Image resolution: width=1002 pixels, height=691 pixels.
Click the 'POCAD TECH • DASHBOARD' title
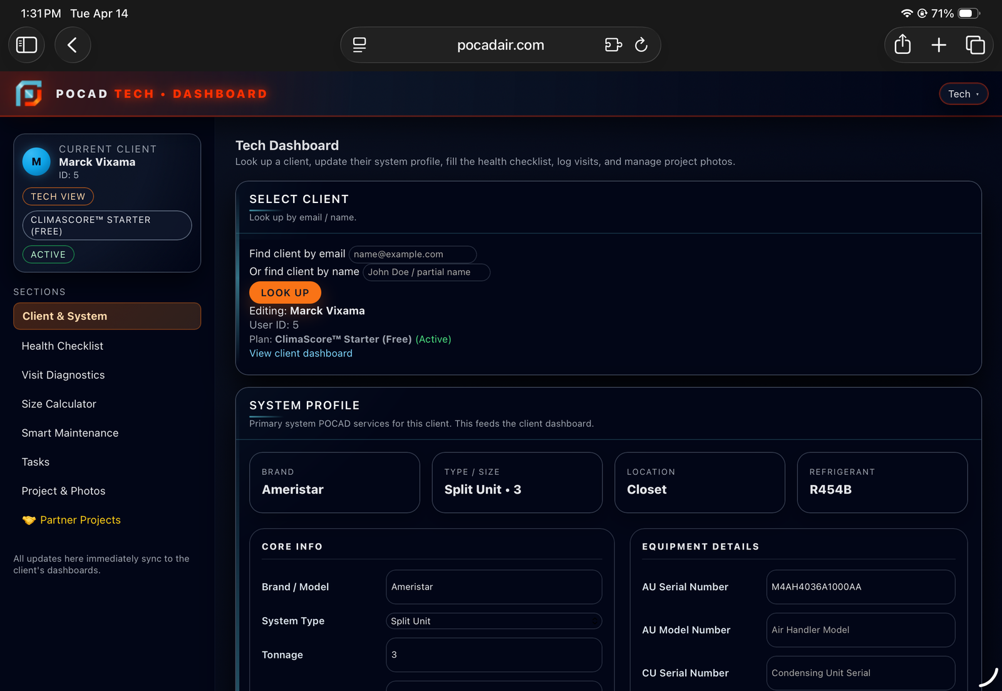coord(162,94)
